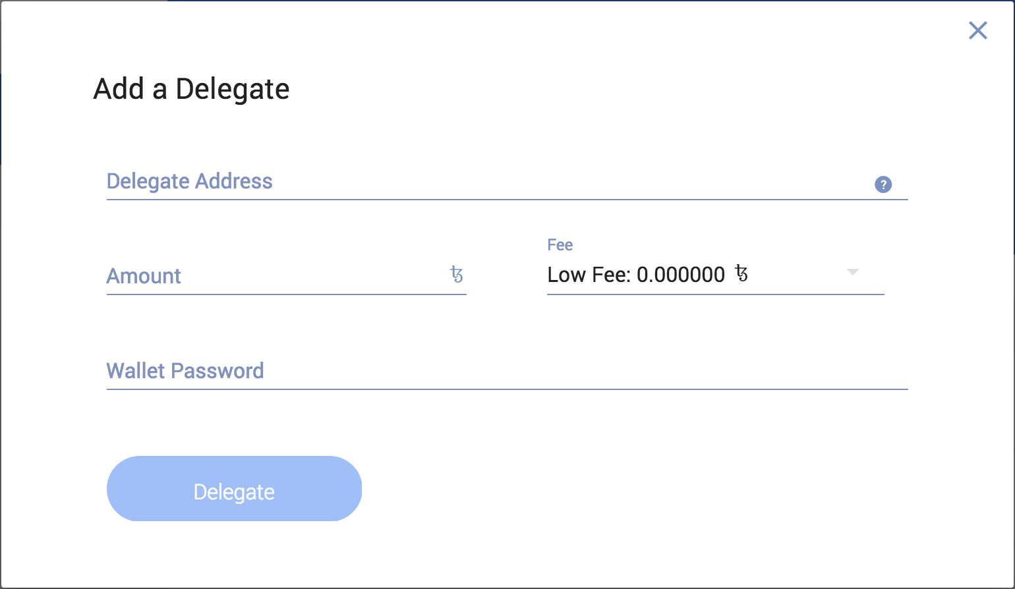1015x589 pixels.
Task: Click the tez symbol in Amount field
Action: click(x=457, y=274)
